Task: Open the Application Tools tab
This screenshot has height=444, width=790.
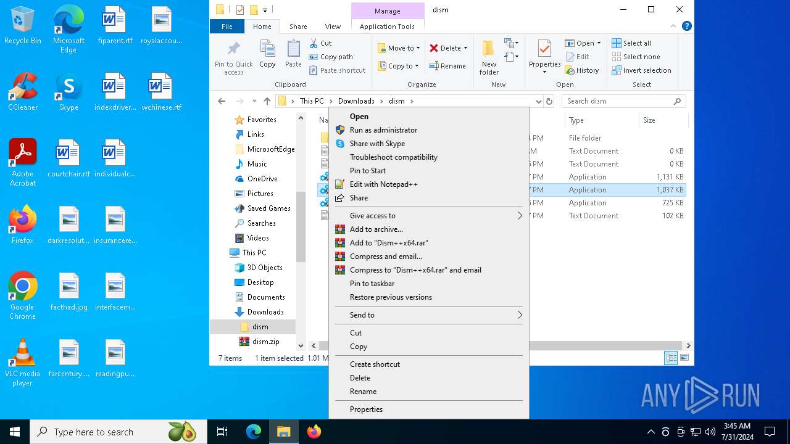Action: click(387, 27)
